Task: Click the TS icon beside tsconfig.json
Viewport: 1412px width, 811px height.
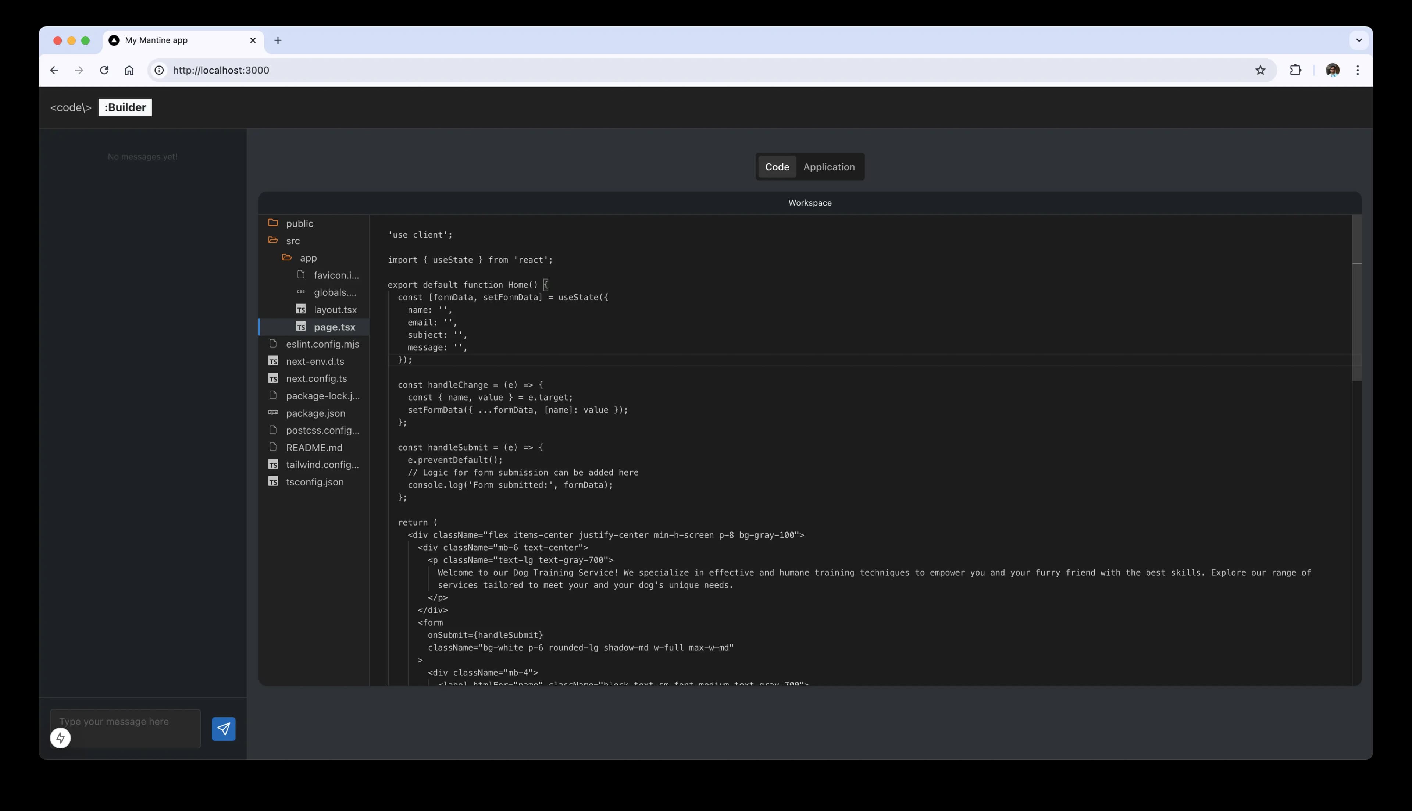Action: coord(273,482)
